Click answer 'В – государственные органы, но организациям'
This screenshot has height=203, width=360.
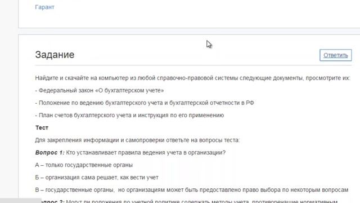(192, 190)
